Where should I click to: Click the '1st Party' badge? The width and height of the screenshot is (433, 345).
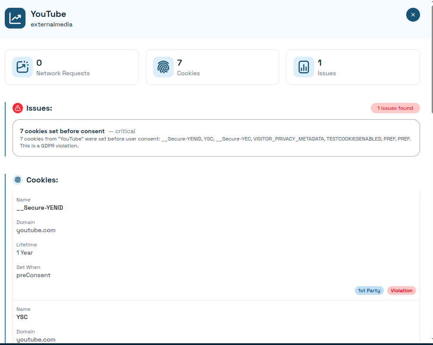[369, 291]
